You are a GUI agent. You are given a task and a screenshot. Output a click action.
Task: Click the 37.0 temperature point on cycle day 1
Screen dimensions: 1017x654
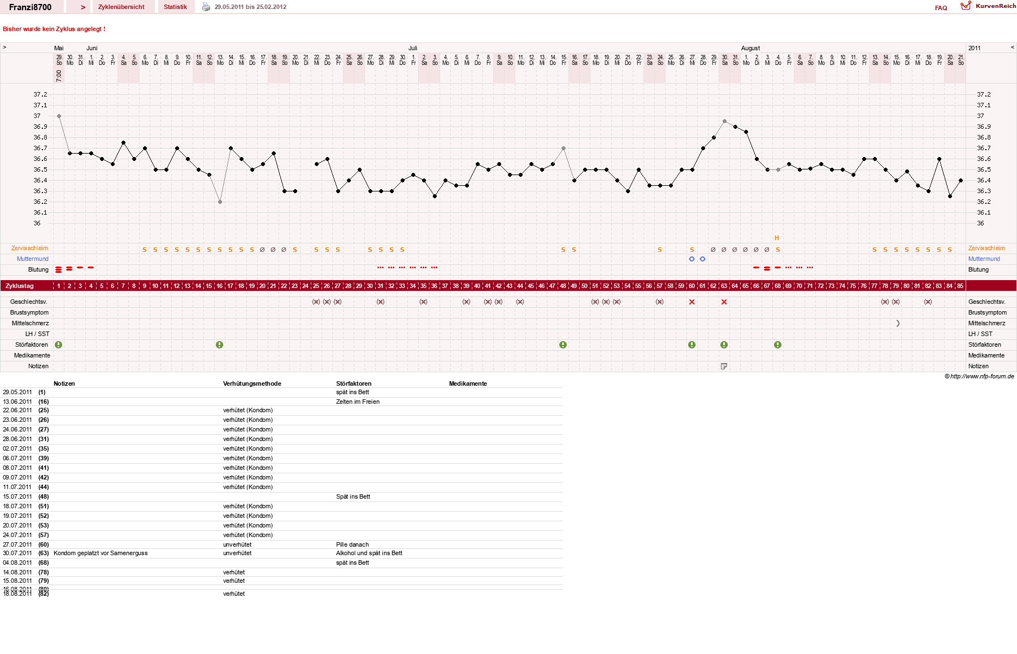[59, 116]
